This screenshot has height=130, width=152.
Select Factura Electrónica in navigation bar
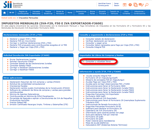[48, 12]
